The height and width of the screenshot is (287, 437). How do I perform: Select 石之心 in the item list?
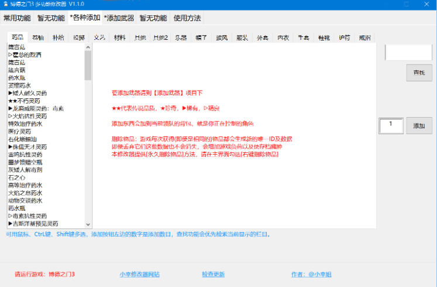pos(46,177)
